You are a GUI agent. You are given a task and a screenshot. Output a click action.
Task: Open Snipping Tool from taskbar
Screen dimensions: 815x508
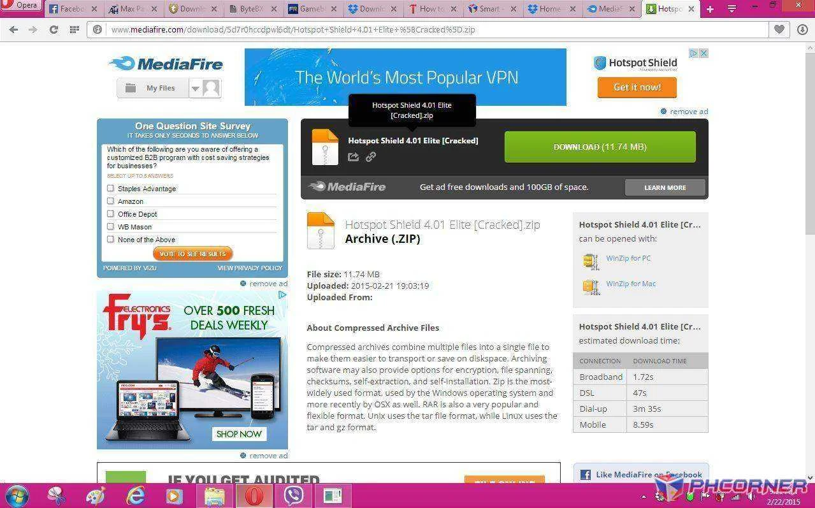click(x=57, y=496)
